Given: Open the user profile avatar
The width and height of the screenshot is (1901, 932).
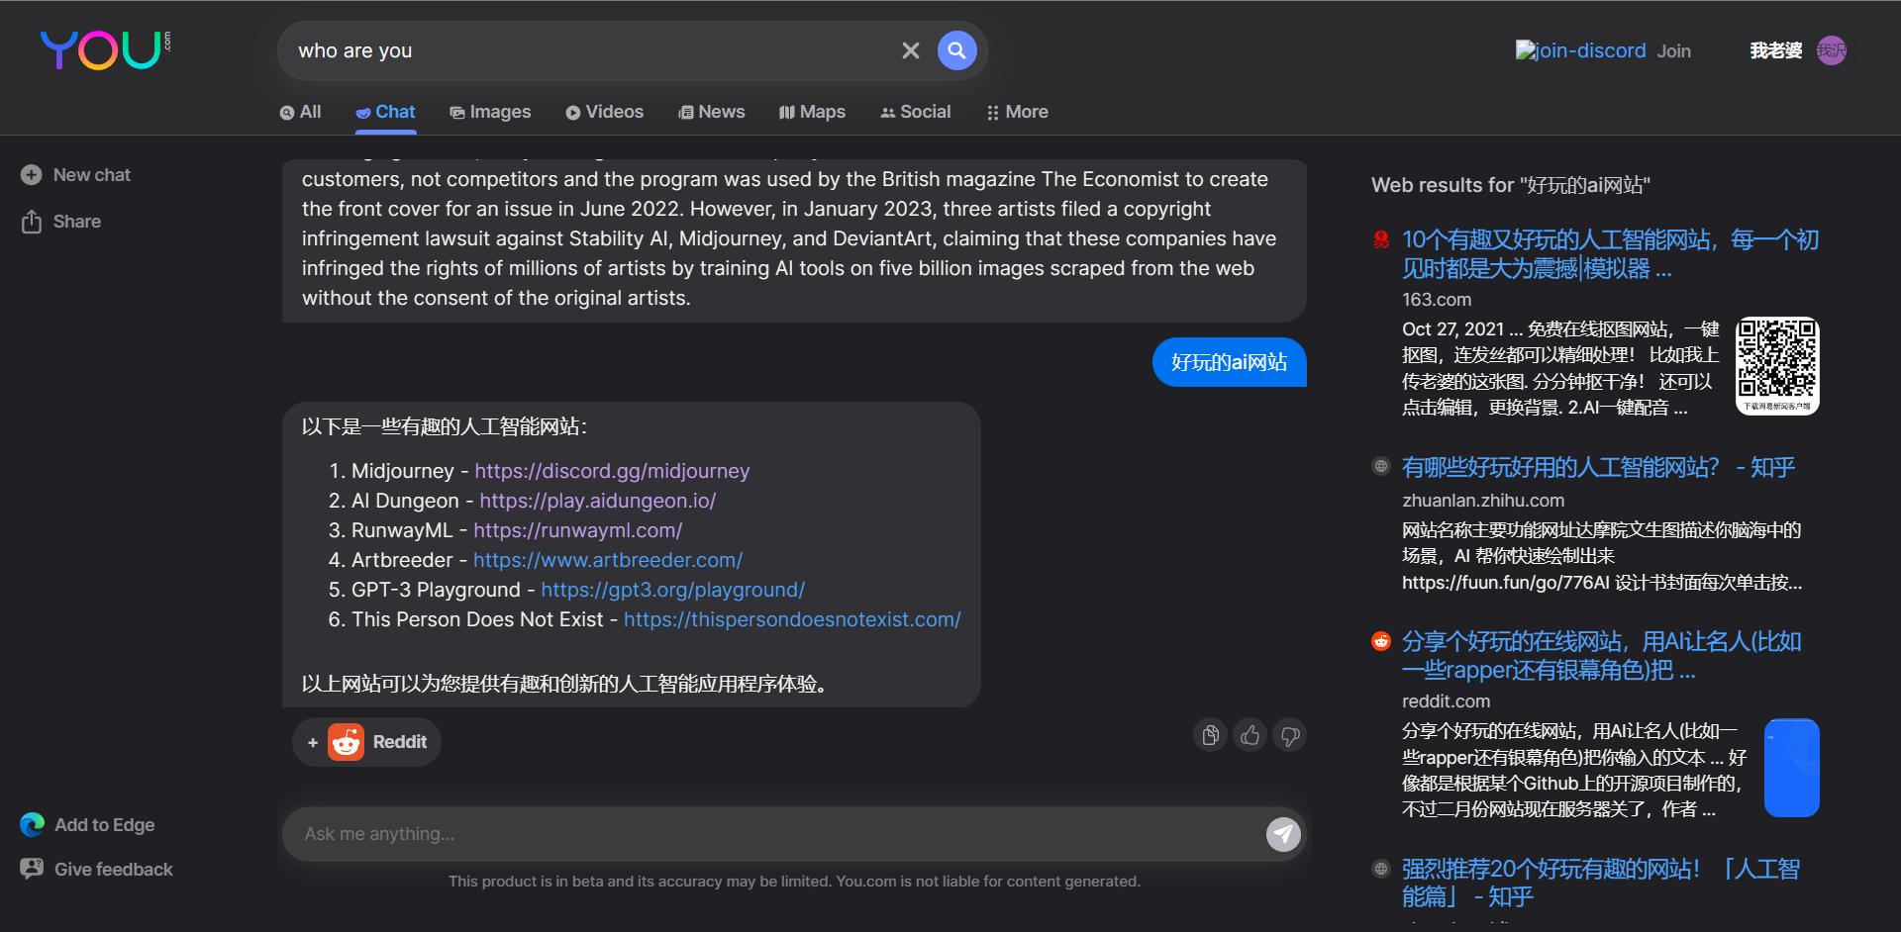Looking at the screenshot, I should click(1832, 50).
